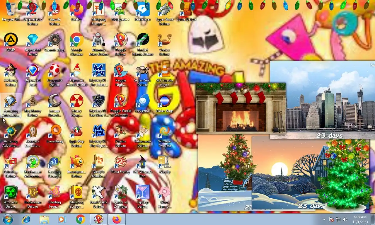
Task: Select the RealPlayer desktop icon
Action: (x=142, y=12)
